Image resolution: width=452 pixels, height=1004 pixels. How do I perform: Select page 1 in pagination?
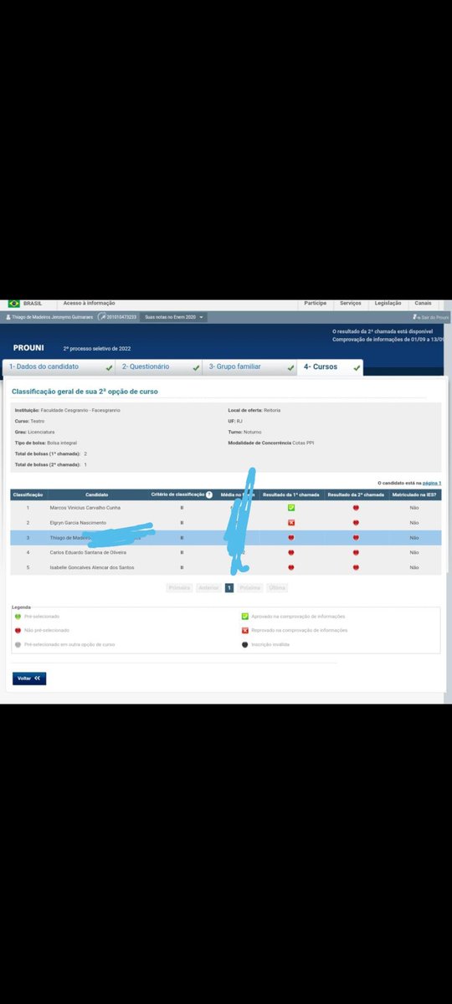(229, 587)
